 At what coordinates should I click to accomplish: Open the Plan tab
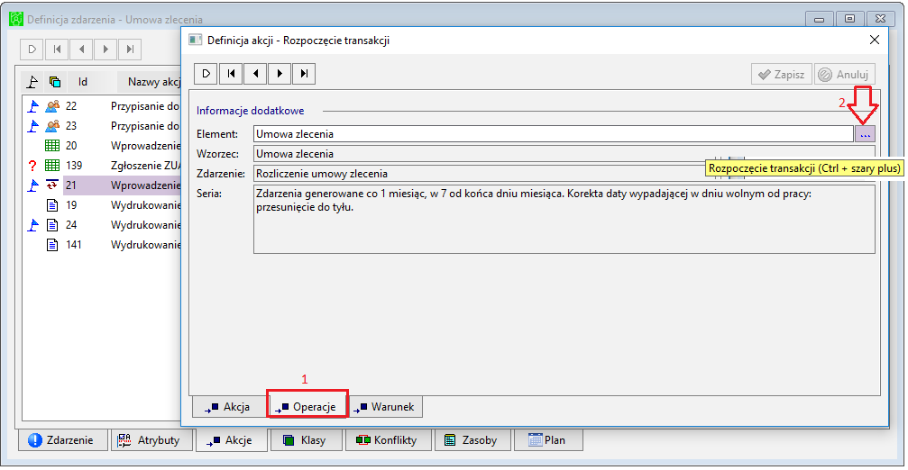click(x=548, y=440)
